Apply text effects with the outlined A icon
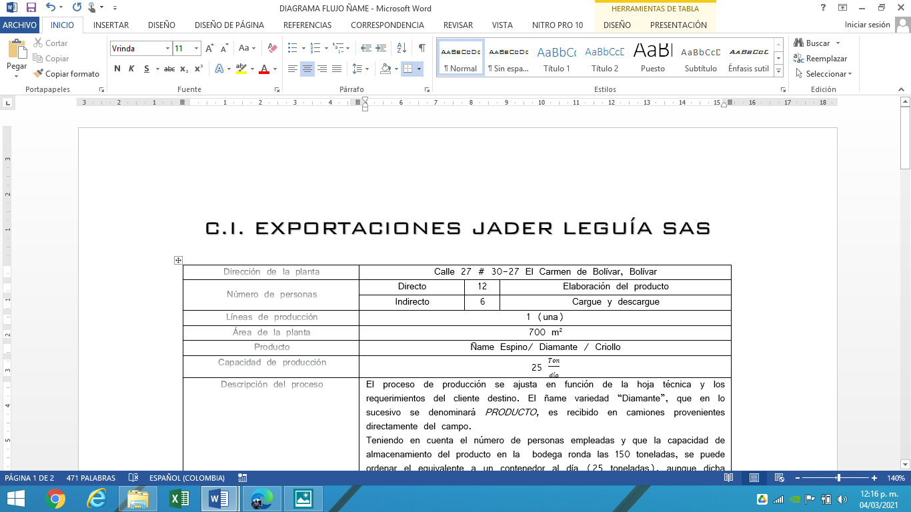The image size is (911, 512). click(219, 69)
